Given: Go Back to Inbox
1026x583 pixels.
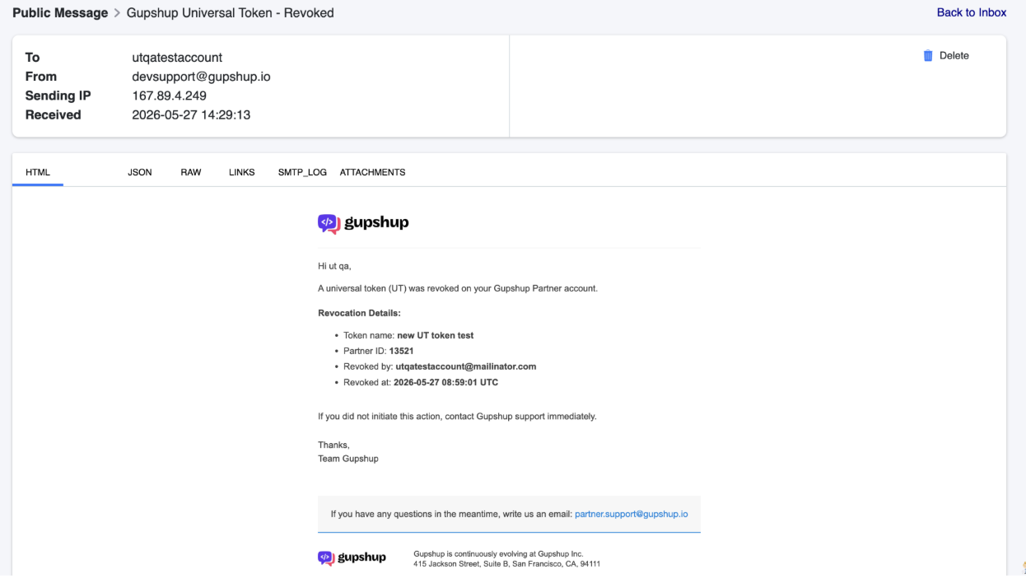Looking at the screenshot, I should (972, 12).
